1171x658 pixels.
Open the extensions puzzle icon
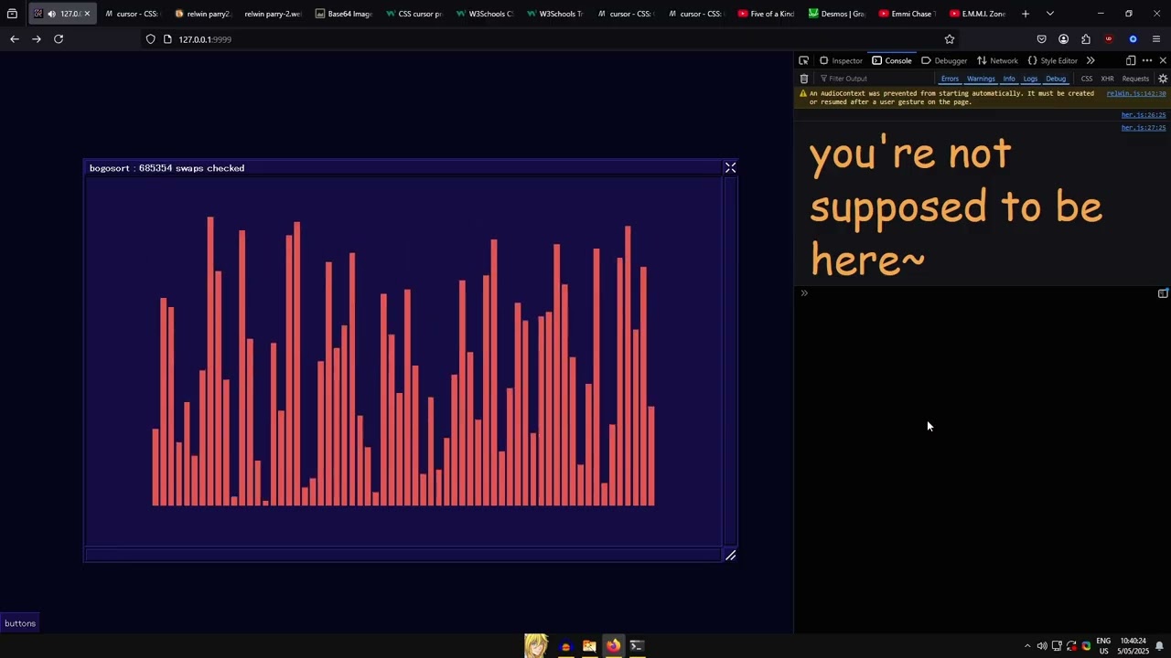pyautogui.click(x=1086, y=39)
